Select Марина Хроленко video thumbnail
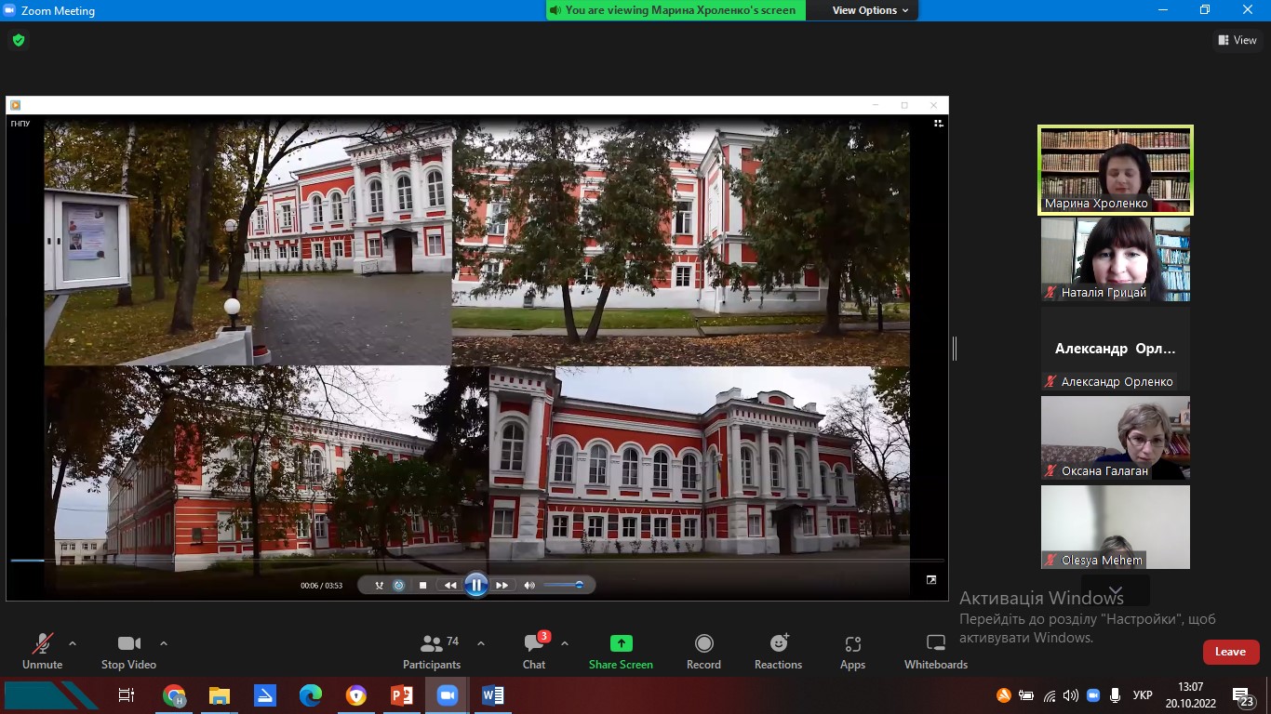This screenshot has height=714, width=1271. click(x=1115, y=170)
